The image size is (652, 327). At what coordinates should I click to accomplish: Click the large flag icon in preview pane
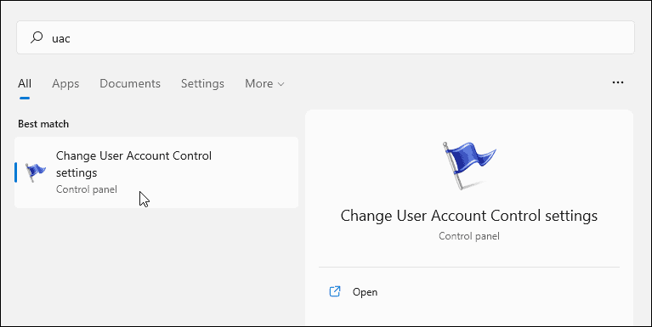coord(468,166)
